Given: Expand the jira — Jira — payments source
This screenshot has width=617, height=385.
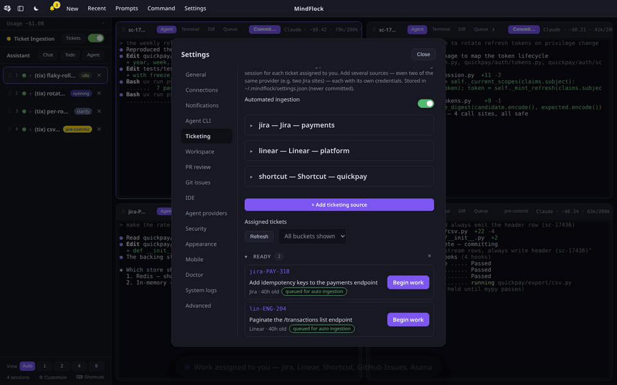Looking at the screenshot, I should [339, 125].
